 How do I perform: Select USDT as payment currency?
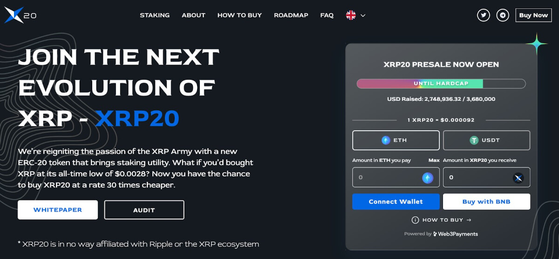click(486, 140)
